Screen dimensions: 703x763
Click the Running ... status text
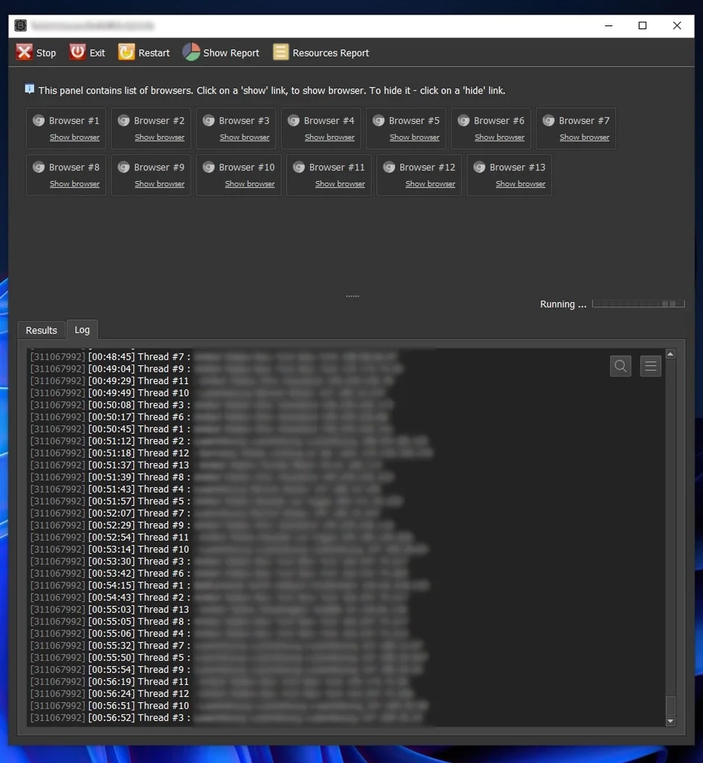[x=563, y=304]
